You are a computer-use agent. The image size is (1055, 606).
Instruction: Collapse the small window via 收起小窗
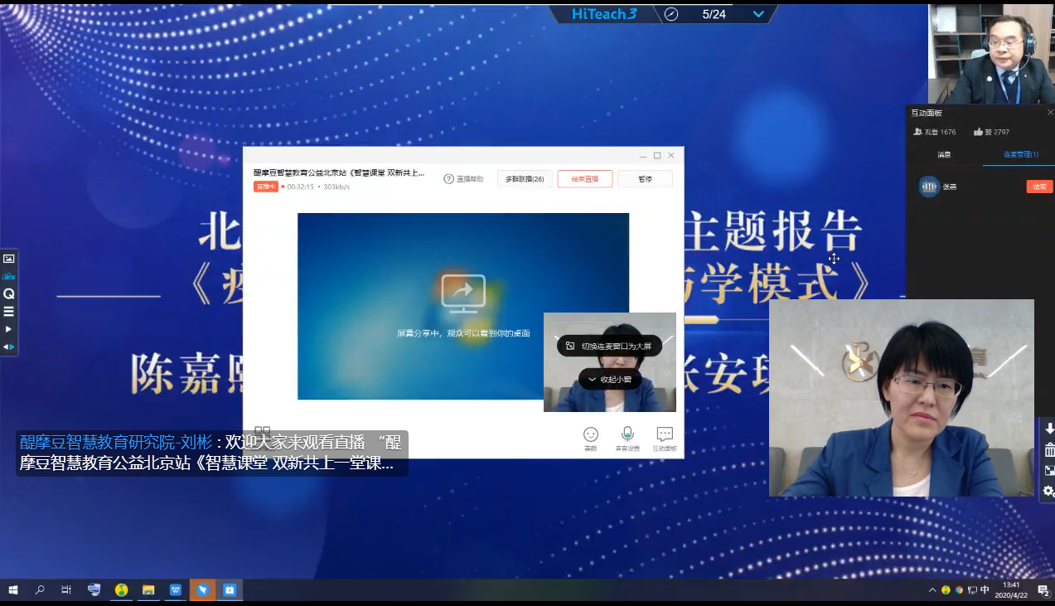(610, 380)
